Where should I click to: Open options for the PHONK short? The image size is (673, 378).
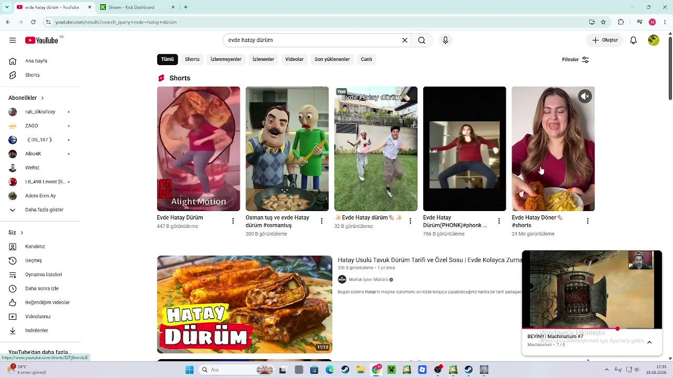499,221
